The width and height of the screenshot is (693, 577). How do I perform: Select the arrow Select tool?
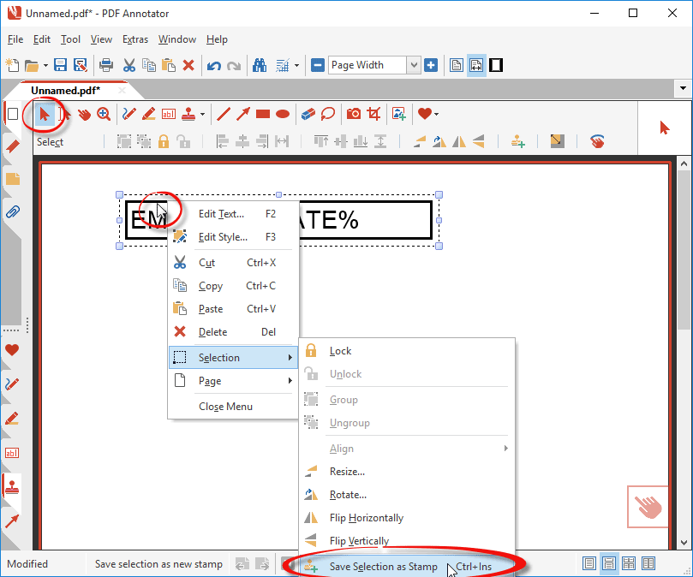tap(44, 114)
